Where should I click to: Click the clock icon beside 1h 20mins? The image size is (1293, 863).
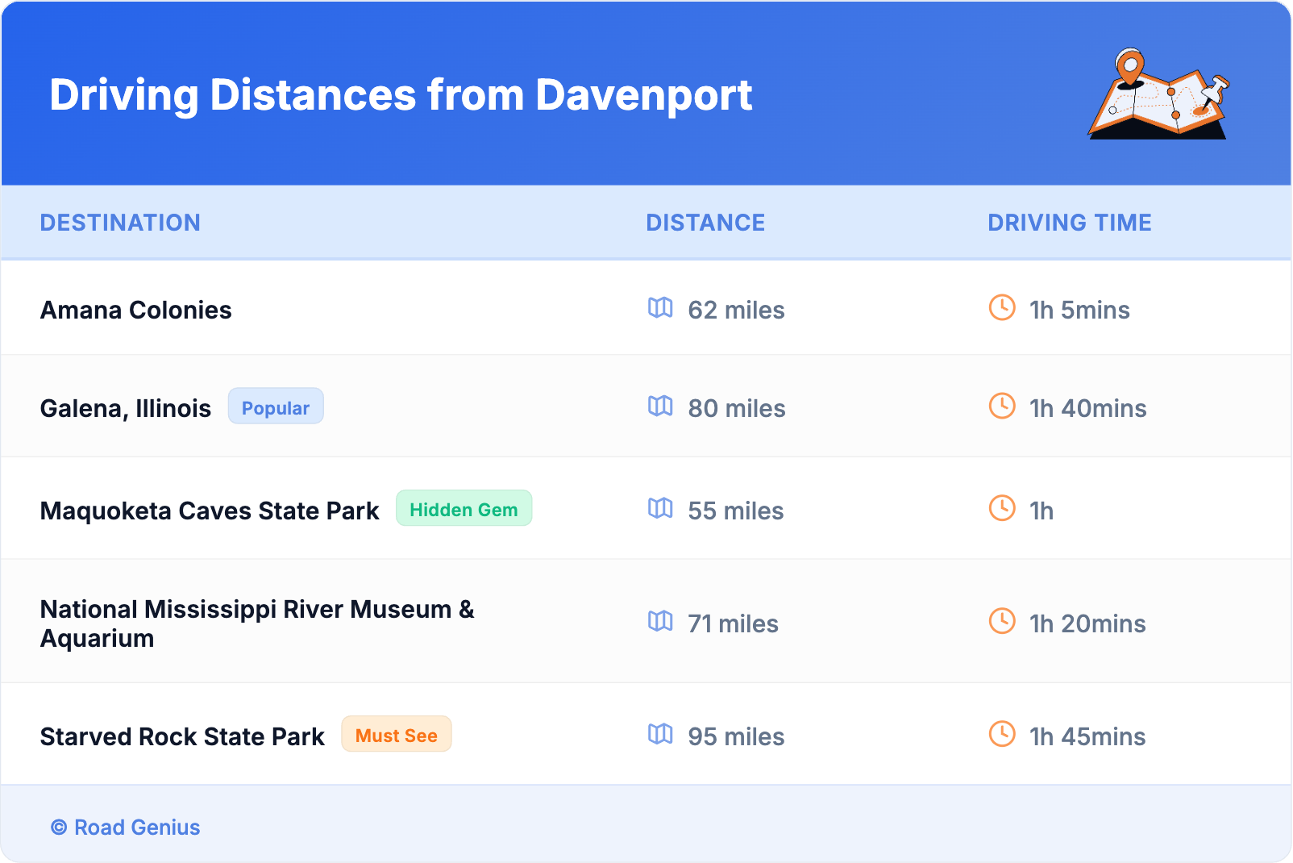click(x=1002, y=622)
